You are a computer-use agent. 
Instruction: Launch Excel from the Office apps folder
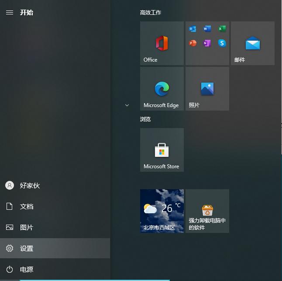(x=222, y=29)
